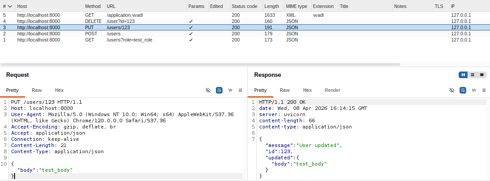Select the Pretty tab in the Response panel
Viewport: 490px width, 181px height.
[260, 90]
